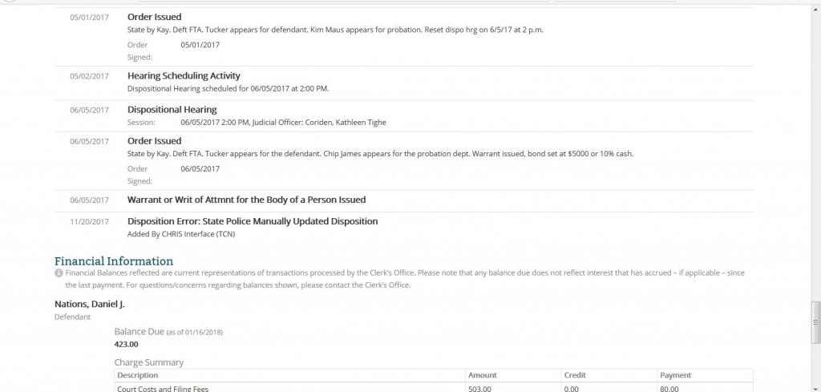
Task: Click the Payment column header
Action: click(x=675, y=375)
